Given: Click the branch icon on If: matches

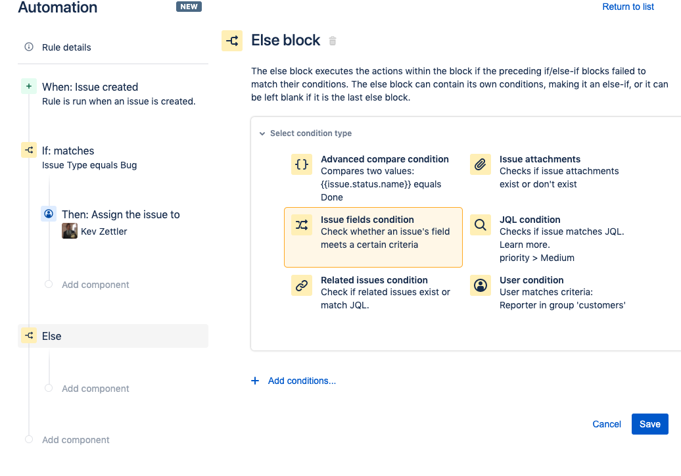Looking at the screenshot, I should 29,149.
